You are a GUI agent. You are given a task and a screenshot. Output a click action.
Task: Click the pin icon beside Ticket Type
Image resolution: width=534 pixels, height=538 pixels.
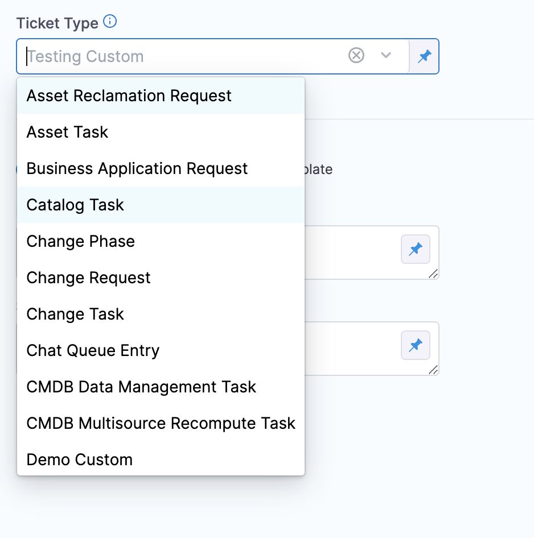(425, 56)
